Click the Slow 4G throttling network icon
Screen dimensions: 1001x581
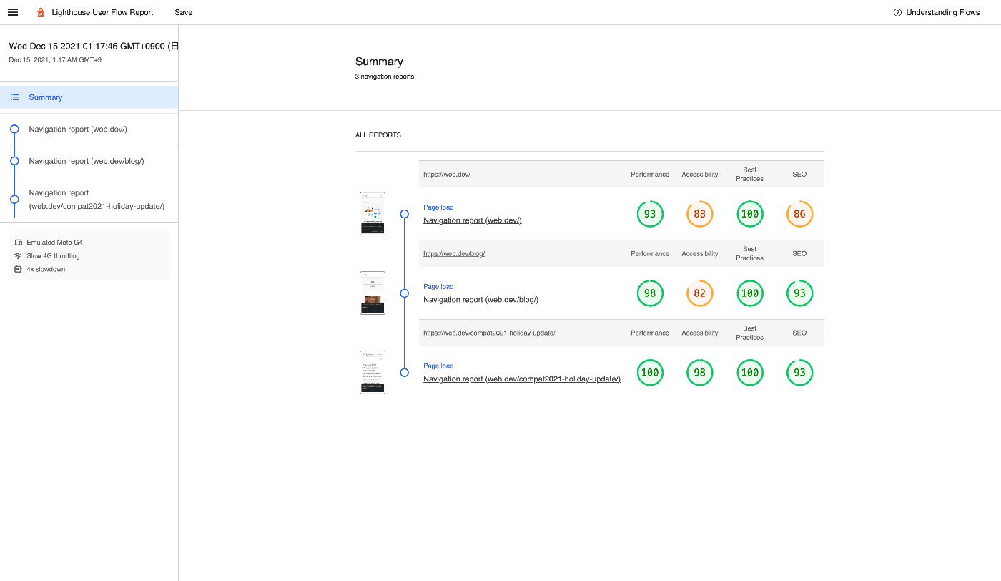18,256
